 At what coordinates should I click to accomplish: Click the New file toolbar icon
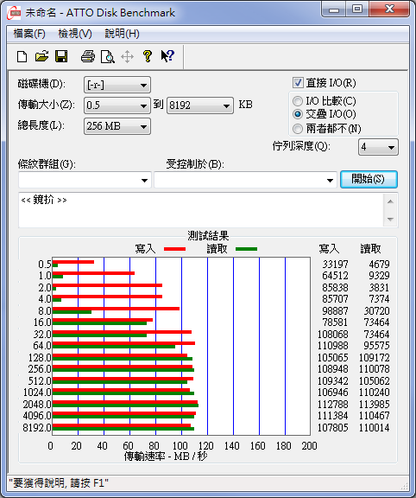tap(22, 56)
